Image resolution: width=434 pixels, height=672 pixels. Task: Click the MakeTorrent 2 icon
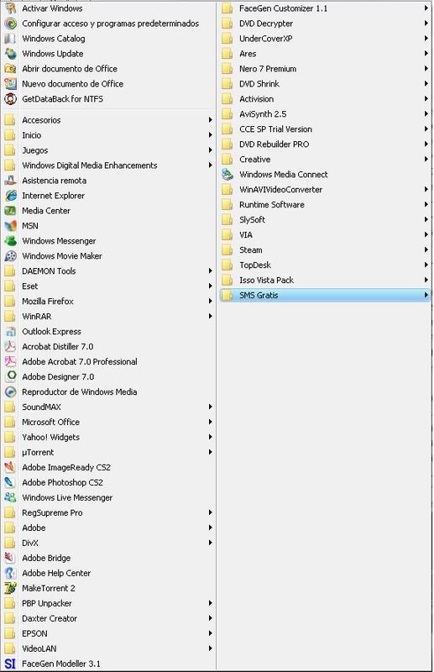coord(10,589)
